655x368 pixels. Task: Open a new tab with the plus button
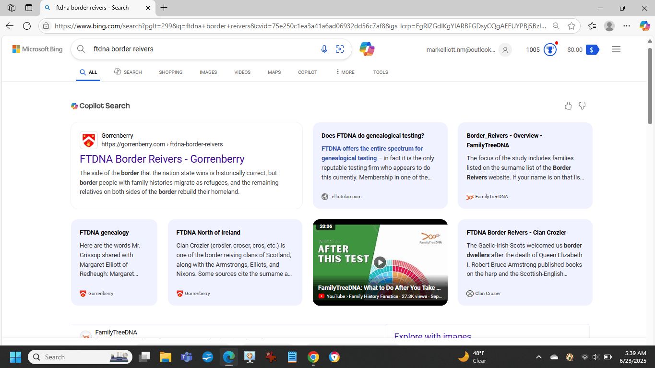[x=164, y=8]
